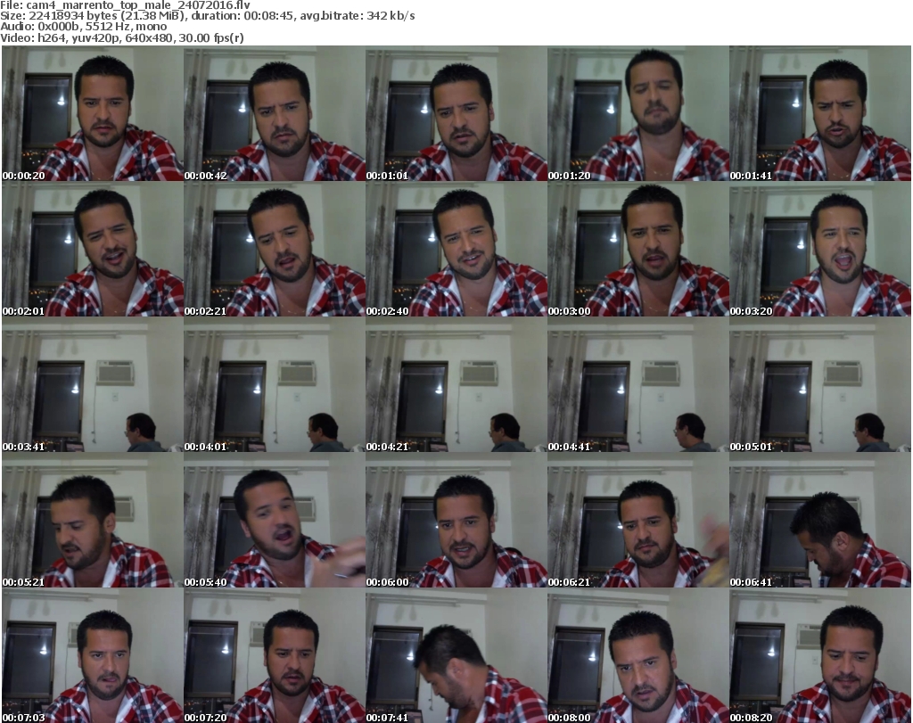The height and width of the screenshot is (723, 913).
Task: Select the thumbnail at 00:07:20
Action: tap(275, 656)
